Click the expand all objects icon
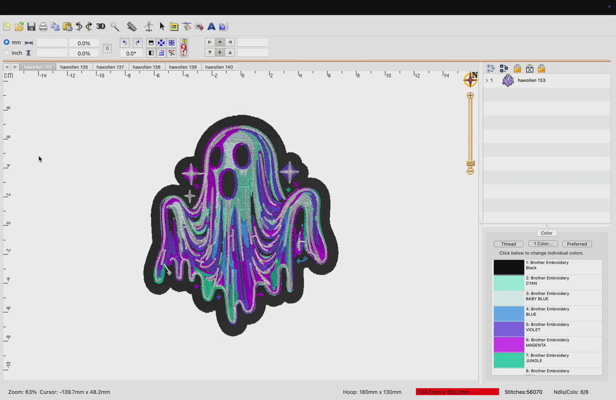 tap(491, 68)
